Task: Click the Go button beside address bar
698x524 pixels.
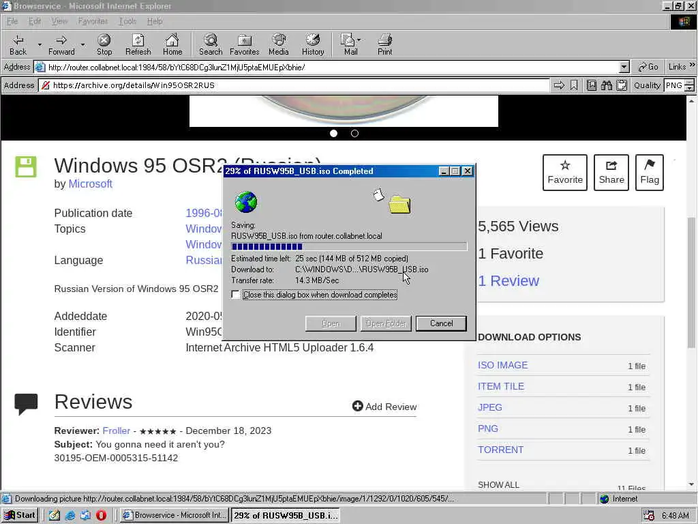Action: 648,68
